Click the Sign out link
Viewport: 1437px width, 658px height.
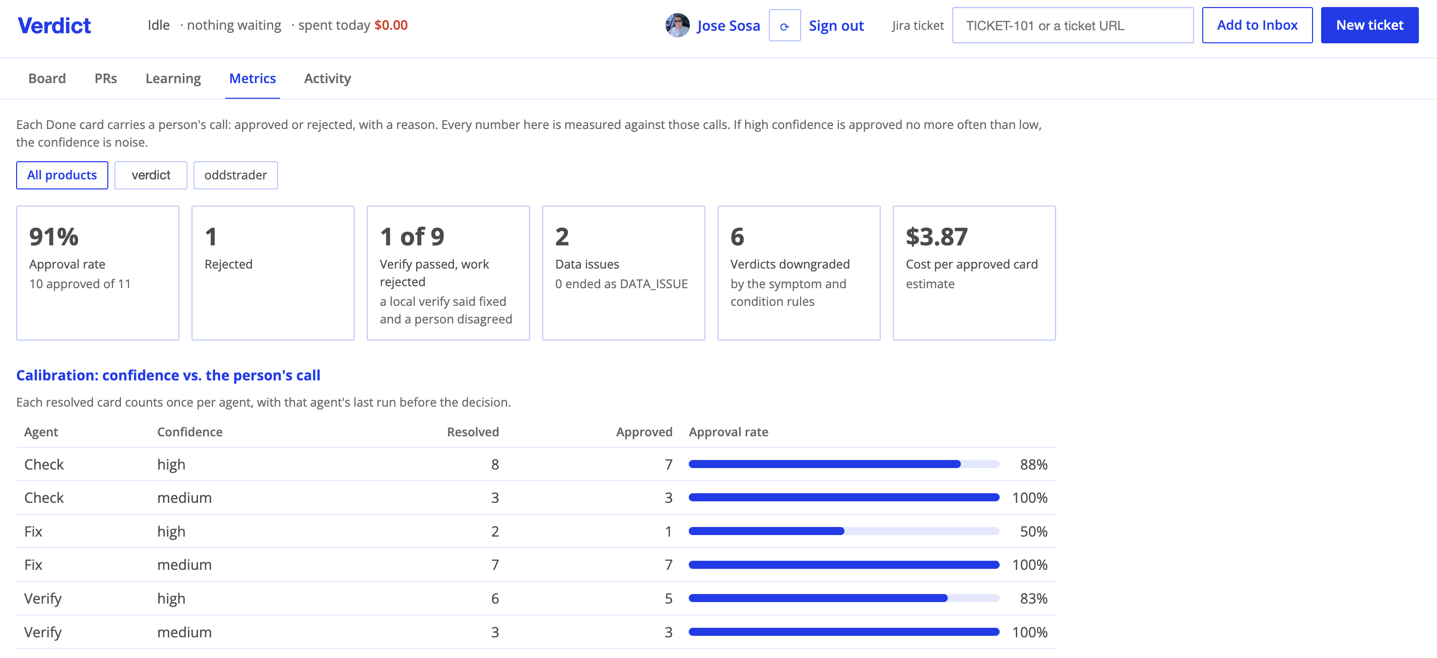tap(836, 26)
